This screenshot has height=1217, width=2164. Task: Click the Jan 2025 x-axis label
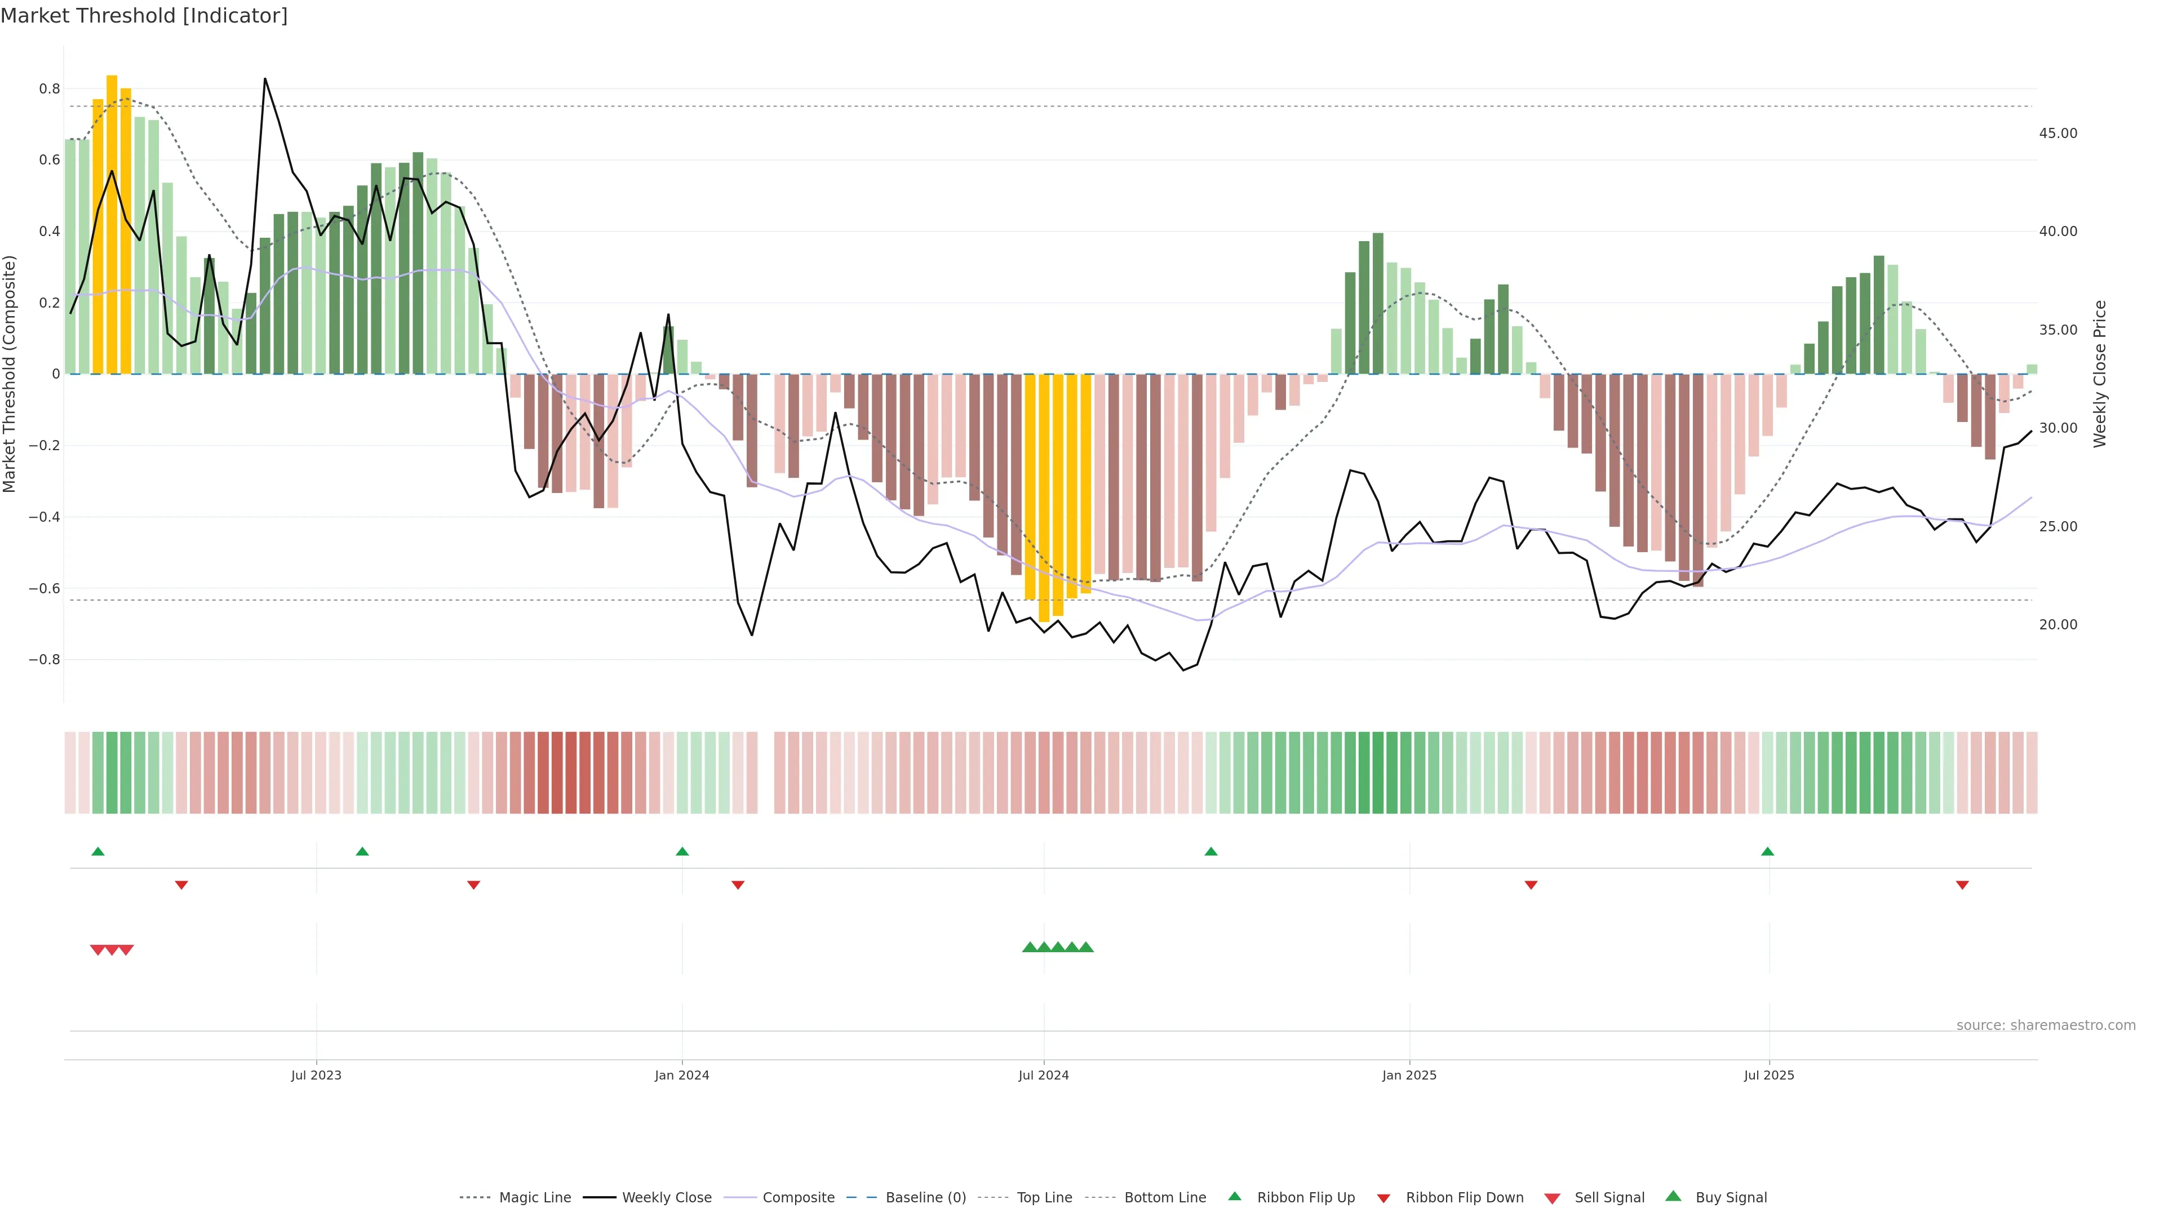coord(1409,1075)
